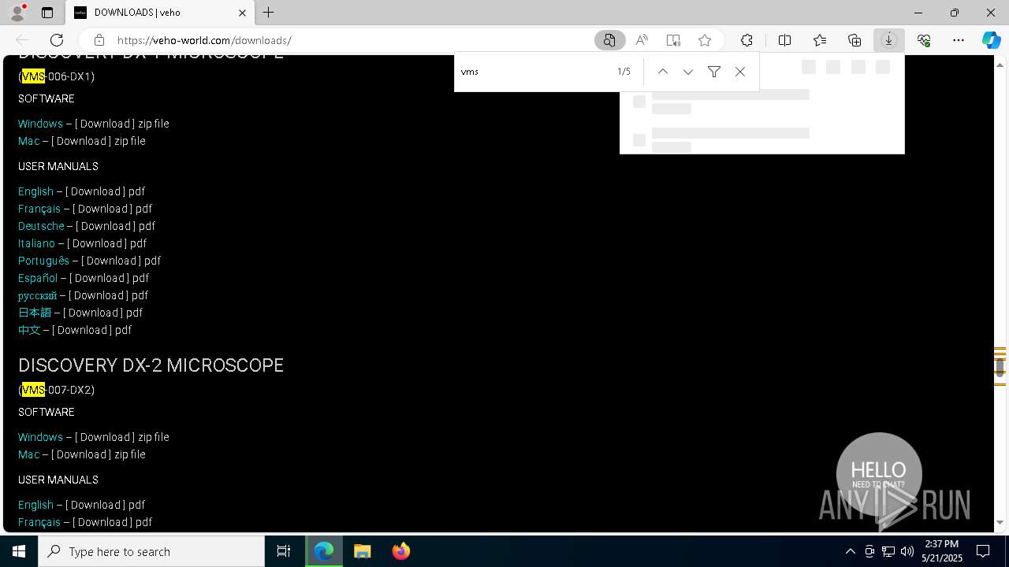
Task: Show hidden system tray icons
Action: click(850, 551)
